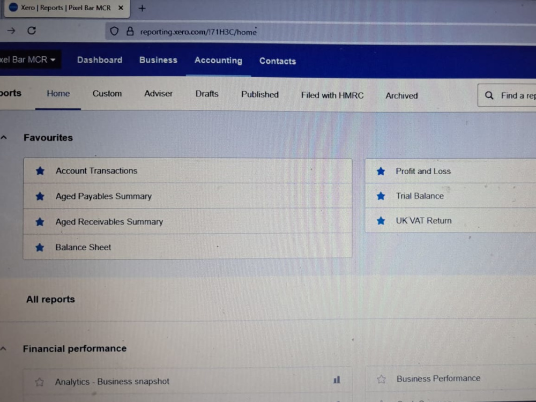Switch to the Published tab

[x=260, y=95]
